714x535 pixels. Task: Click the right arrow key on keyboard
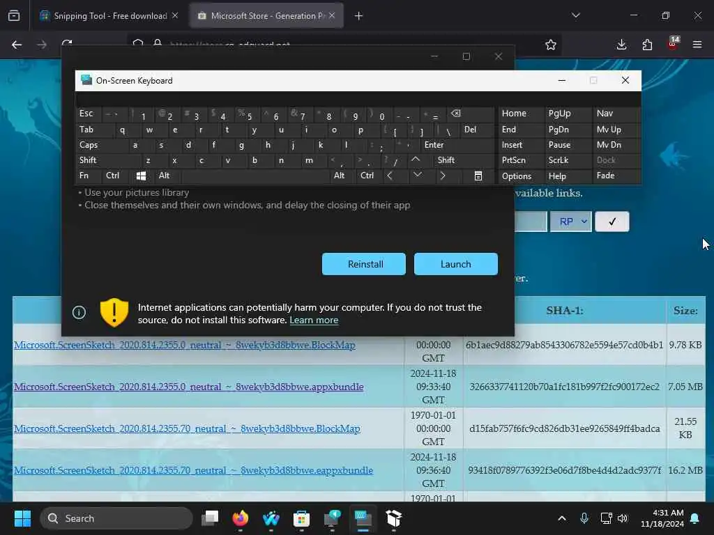[443, 175]
